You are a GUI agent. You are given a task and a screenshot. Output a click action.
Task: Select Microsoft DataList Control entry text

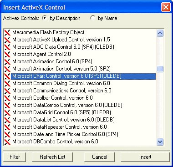point(63,120)
